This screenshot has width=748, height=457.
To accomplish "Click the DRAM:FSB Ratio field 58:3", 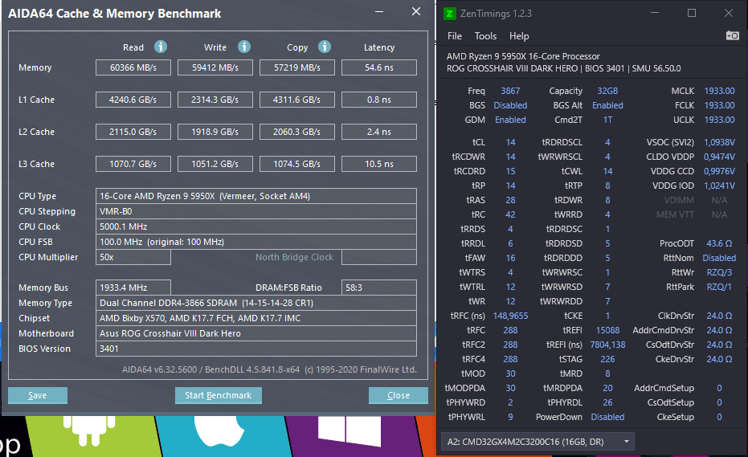I will 379,288.
